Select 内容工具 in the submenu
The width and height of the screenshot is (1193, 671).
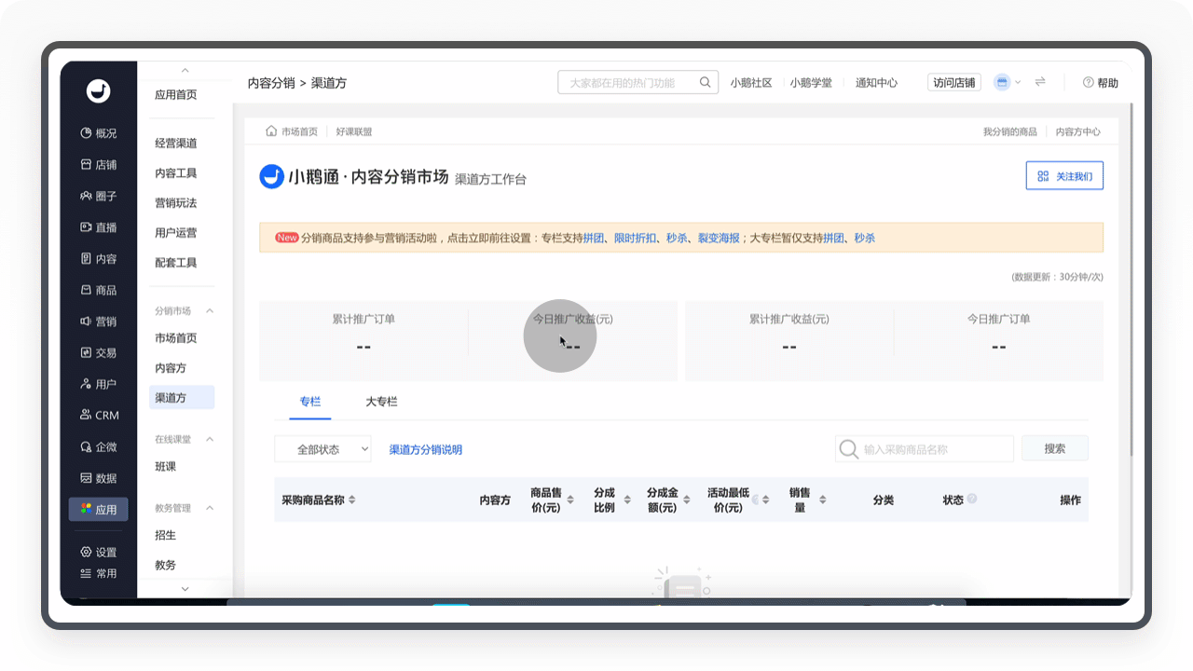point(176,173)
